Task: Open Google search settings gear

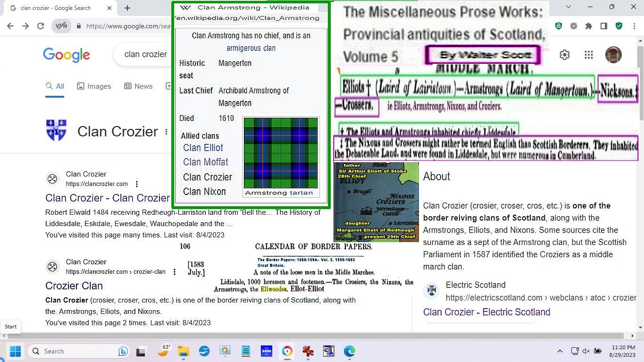Action: [x=565, y=55]
